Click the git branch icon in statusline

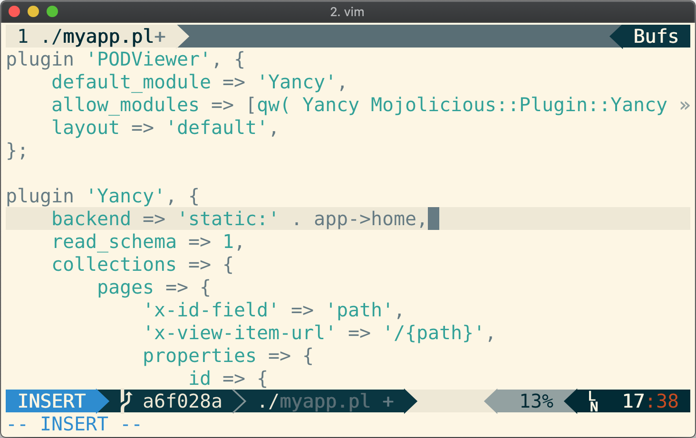pyautogui.click(x=126, y=401)
